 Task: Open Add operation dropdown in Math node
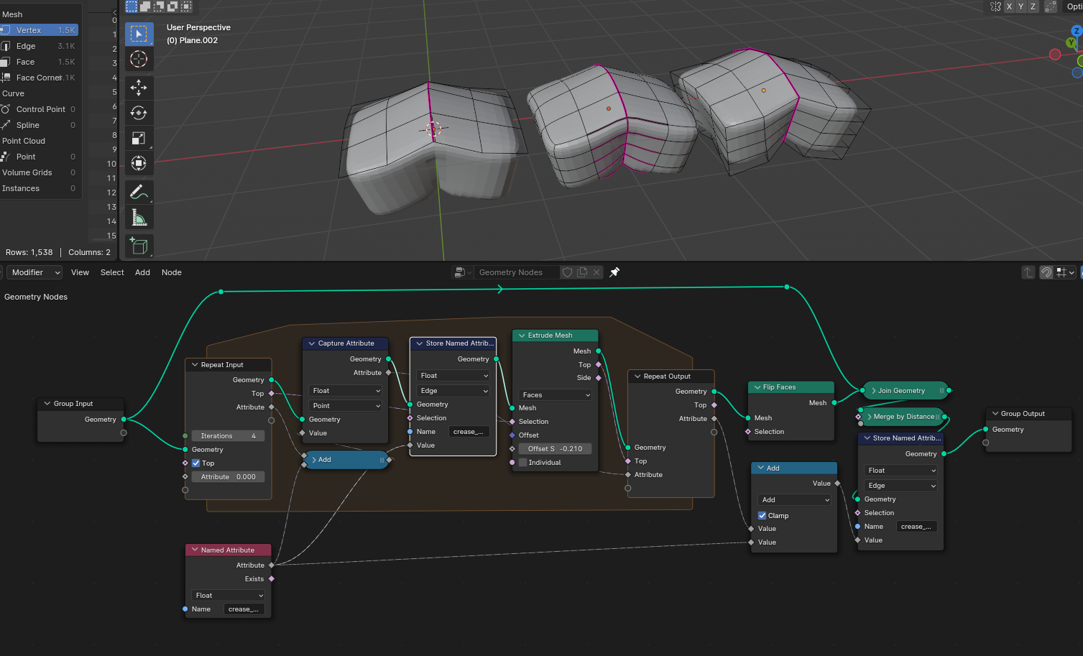795,500
